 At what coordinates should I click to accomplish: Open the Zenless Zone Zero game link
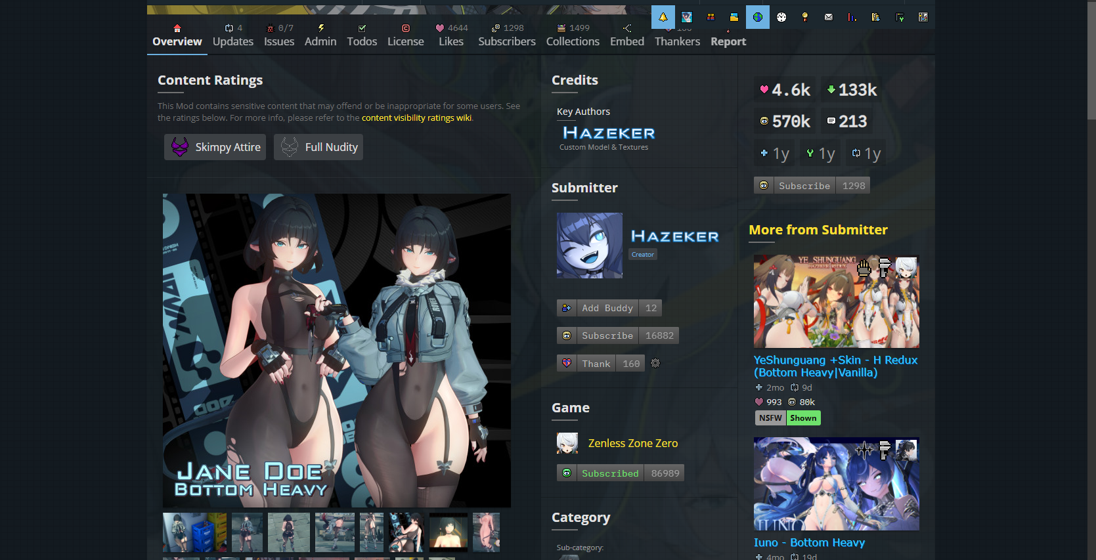coord(633,443)
